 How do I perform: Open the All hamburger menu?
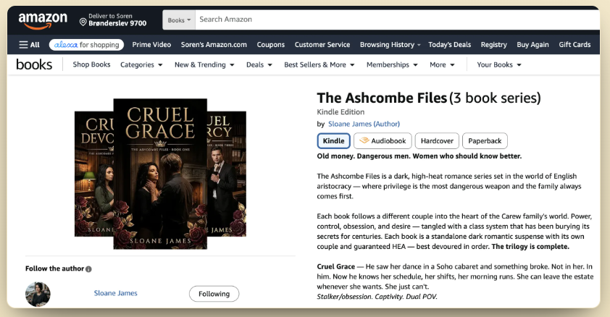coord(29,45)
